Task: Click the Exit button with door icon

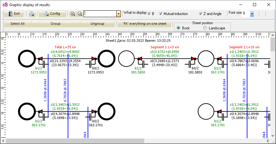Action: (14, 14)
